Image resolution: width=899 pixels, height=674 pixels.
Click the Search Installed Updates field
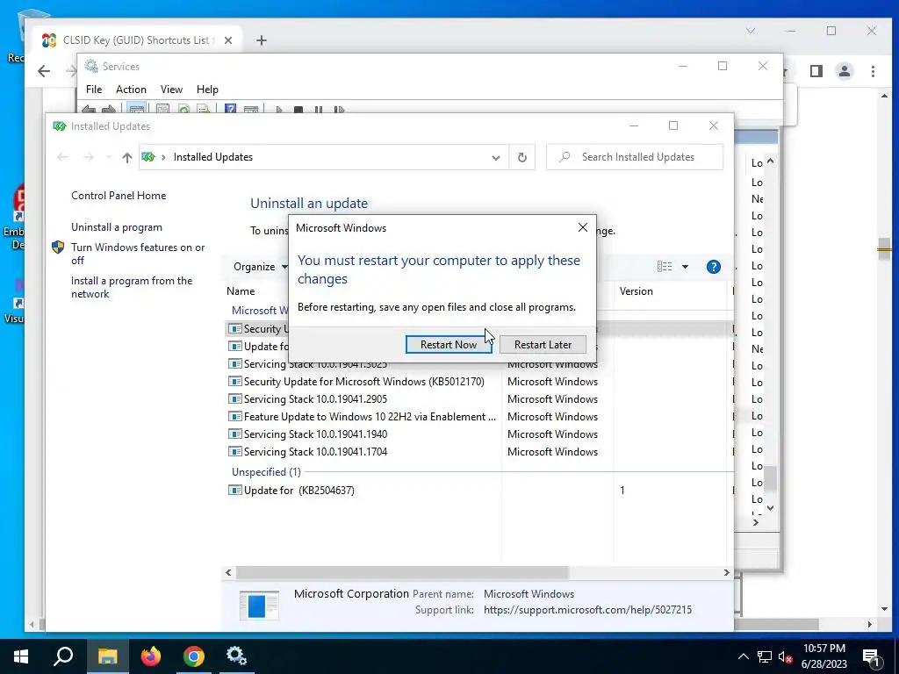coord(635,157)
